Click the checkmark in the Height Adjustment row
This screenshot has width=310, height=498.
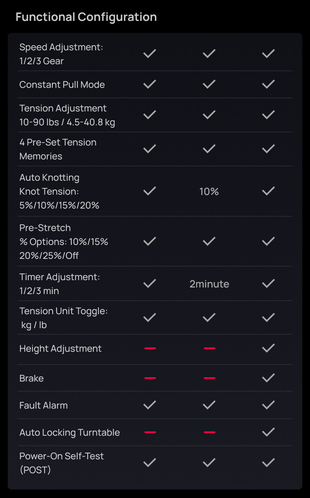(x=268, y=348)
